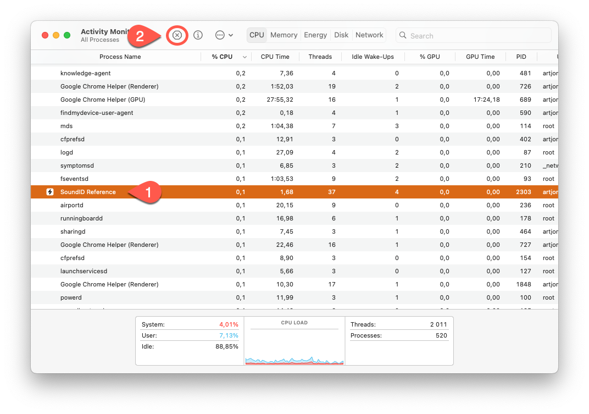Select the cfprefsd process with PID 402

(x=294, y=139)
